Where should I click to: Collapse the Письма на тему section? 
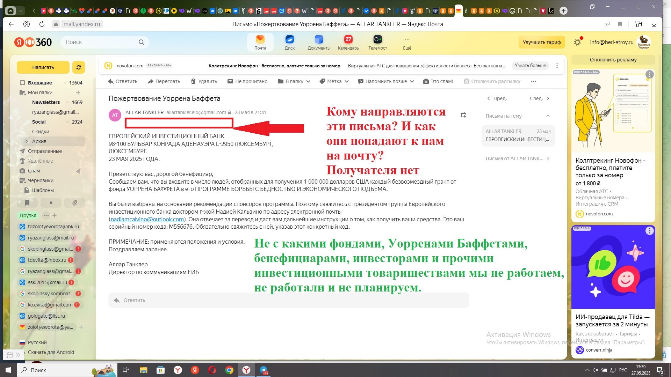(x=548, y=116)
